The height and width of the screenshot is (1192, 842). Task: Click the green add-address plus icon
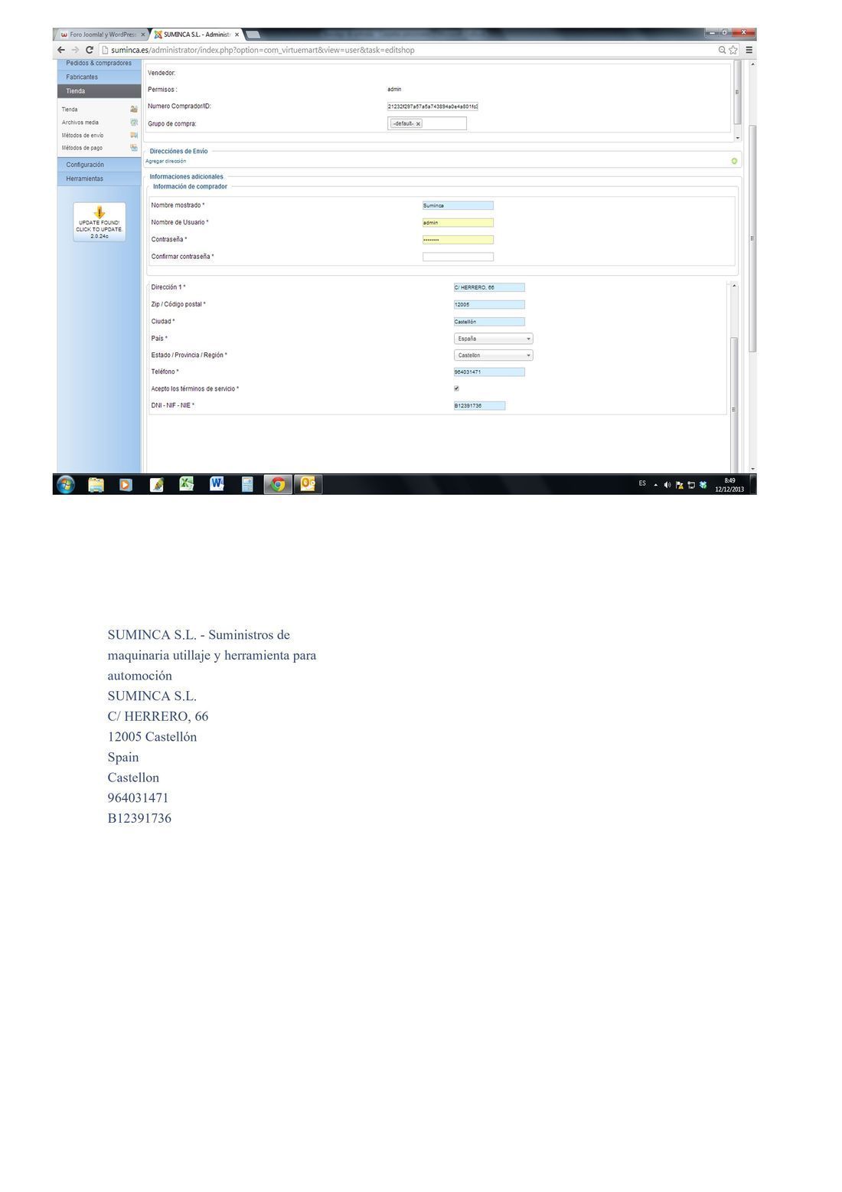tap(734, 161)
